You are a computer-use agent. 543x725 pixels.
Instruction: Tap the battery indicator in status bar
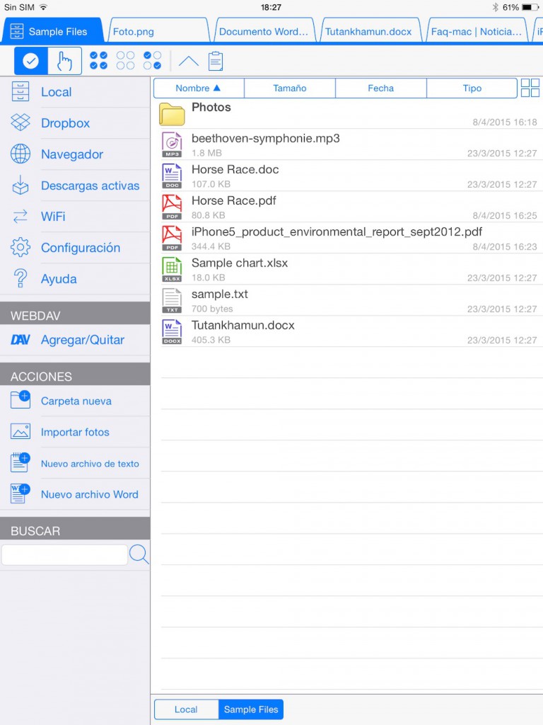(x=530, y=7)
